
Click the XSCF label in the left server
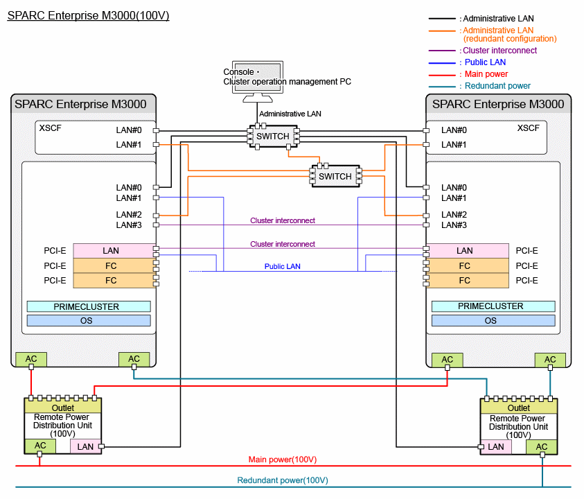click(51, 128)
